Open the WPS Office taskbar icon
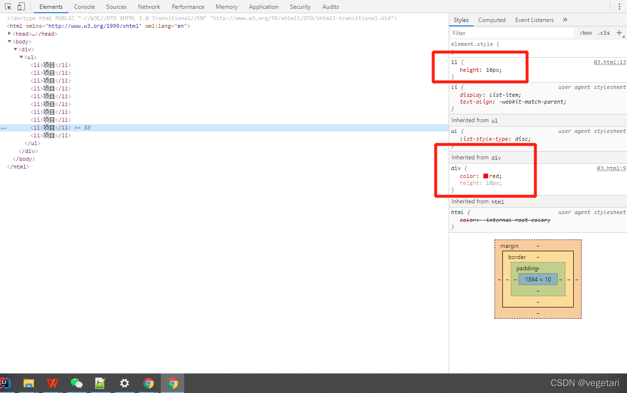627x393 pixels. coord(52,383)
